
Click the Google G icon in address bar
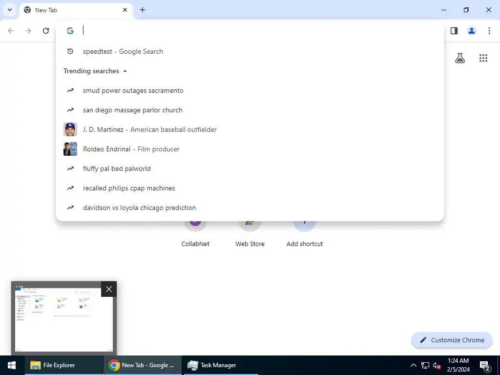click(70, 31)
